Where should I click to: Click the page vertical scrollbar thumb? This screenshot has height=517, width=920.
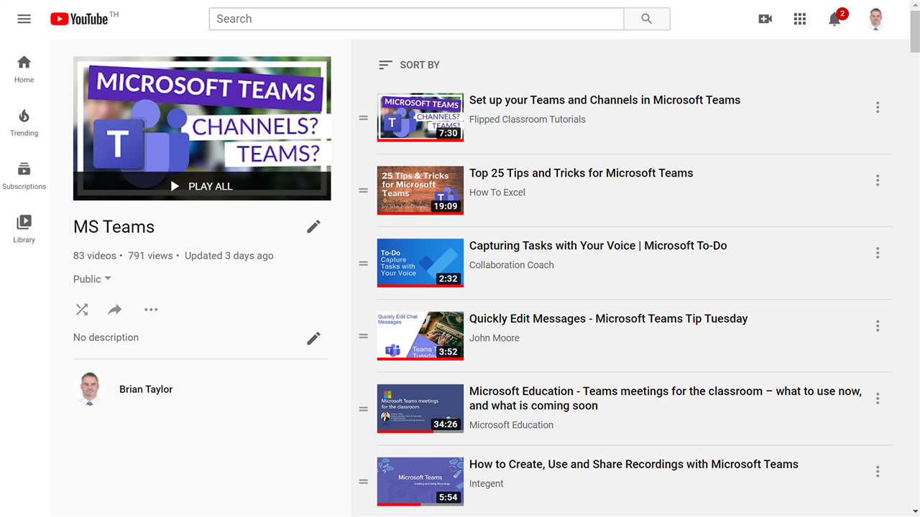click(x=914, y=32)
